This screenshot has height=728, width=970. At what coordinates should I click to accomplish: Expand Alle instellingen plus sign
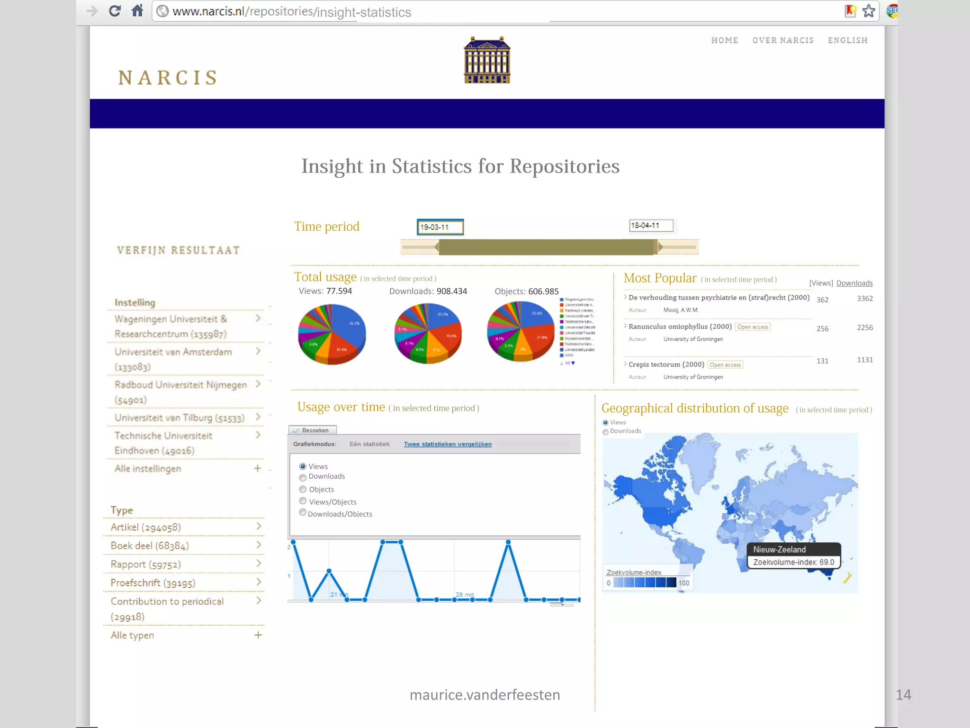[258, 468]
